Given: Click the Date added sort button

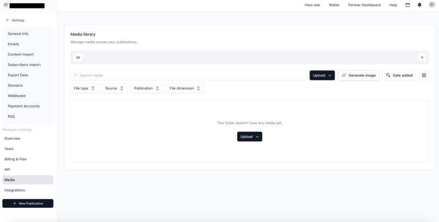Looking at the screenshot, I should pyautogui.click(x=399, y=75).
